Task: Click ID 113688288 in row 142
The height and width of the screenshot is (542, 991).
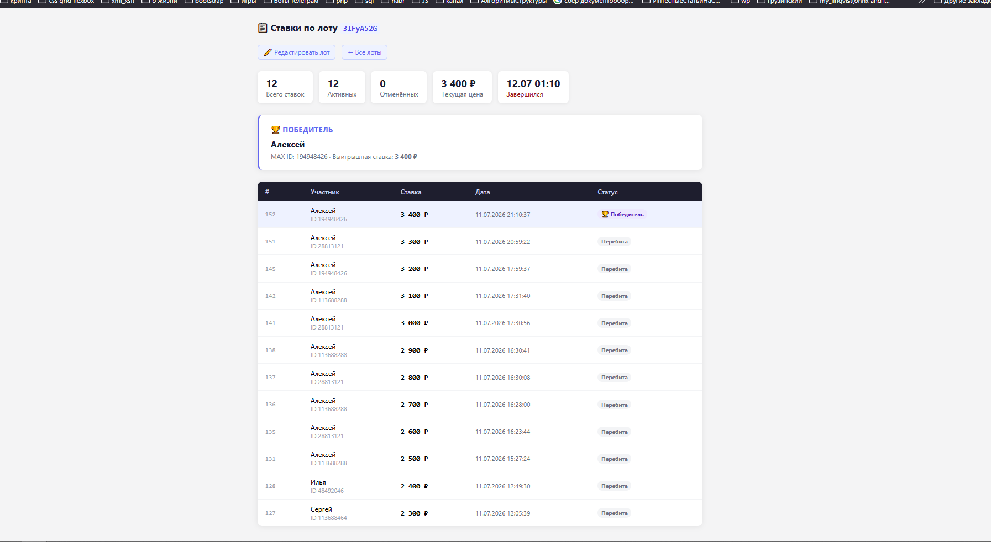Action: (329, 300)
